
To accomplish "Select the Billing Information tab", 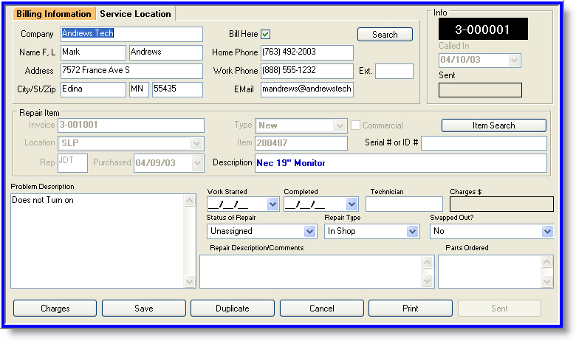I will point(54,14).
